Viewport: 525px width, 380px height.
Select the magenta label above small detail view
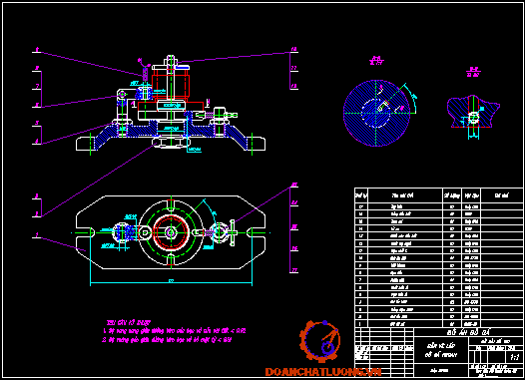pyautogui.click(x=473, y=72)
